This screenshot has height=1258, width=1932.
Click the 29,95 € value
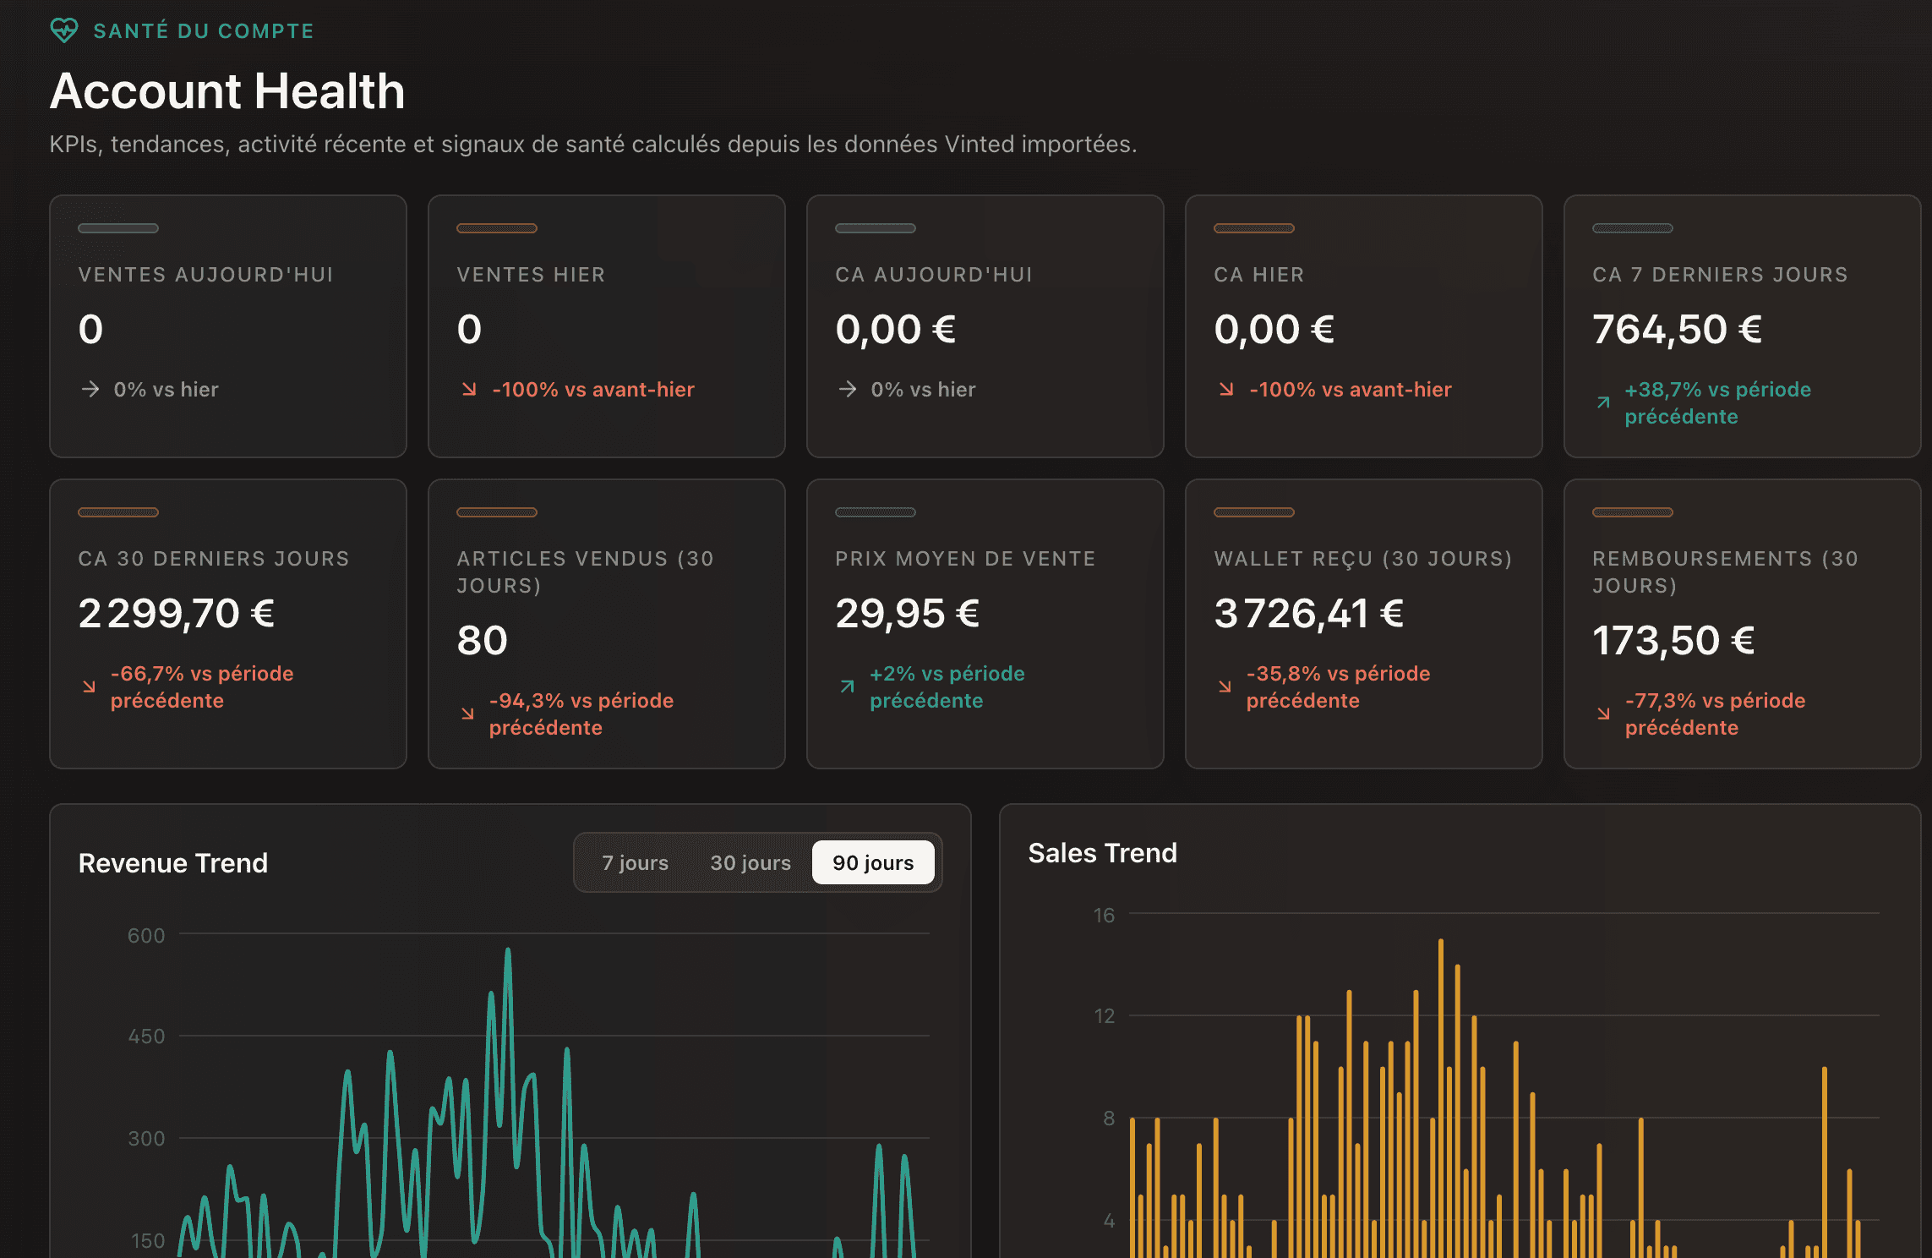907,614
